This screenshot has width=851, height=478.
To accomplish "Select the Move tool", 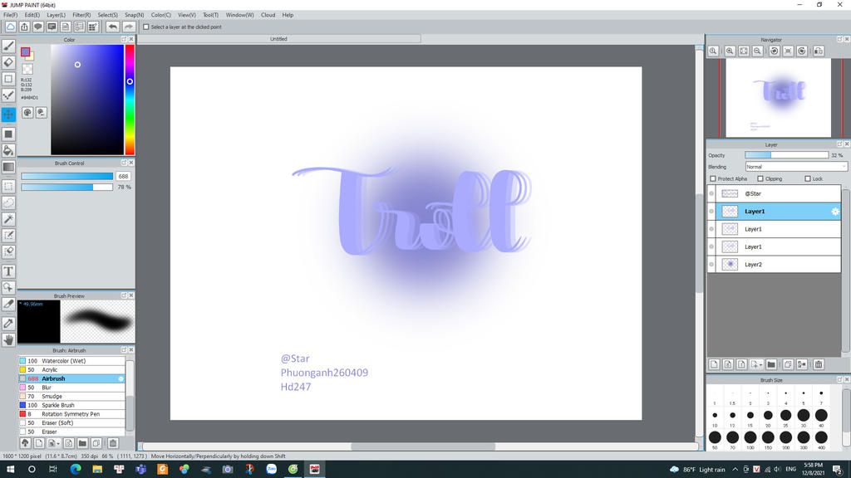I will coord(8,115).
